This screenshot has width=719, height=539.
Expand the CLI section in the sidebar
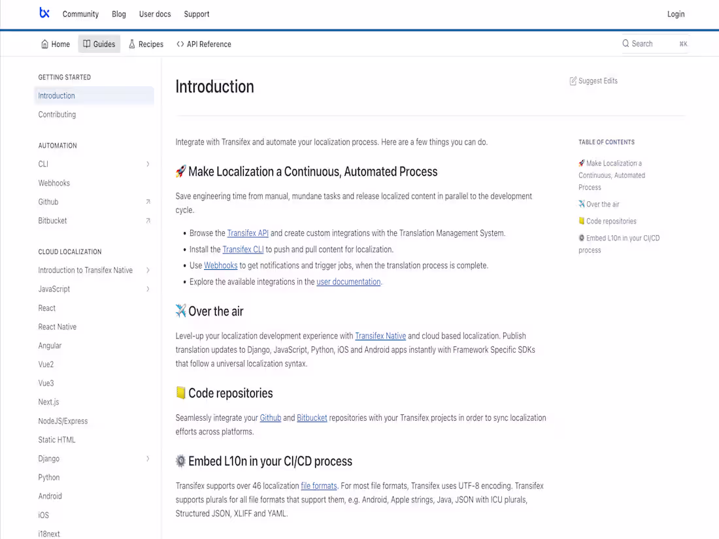[147, 164]
